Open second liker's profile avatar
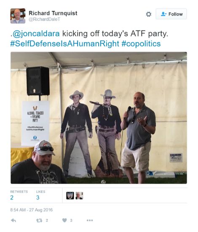This screenshot has height=232, width=198. coord(79,196)
